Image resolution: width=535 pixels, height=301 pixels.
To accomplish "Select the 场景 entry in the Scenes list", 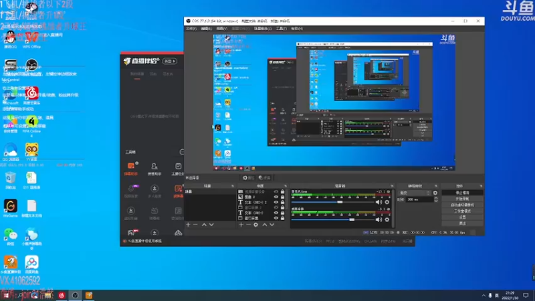I will click(x=210, y=192).
